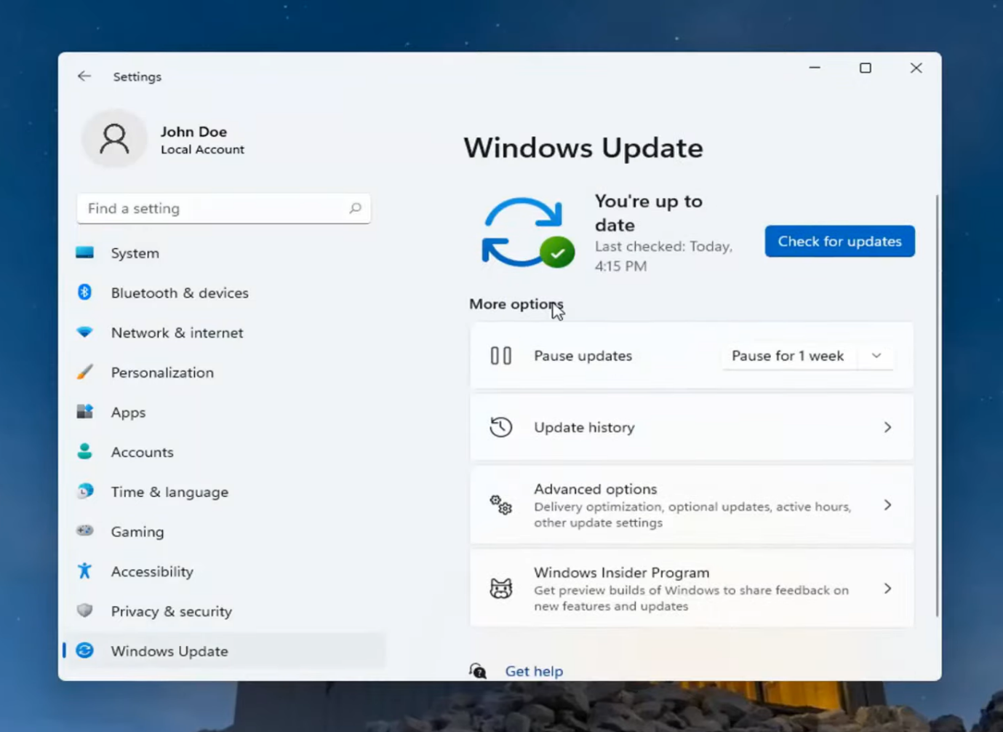Click the Apps grid icon
The width and height of the screenshot is (1003, 732).
tap(84, 412)
